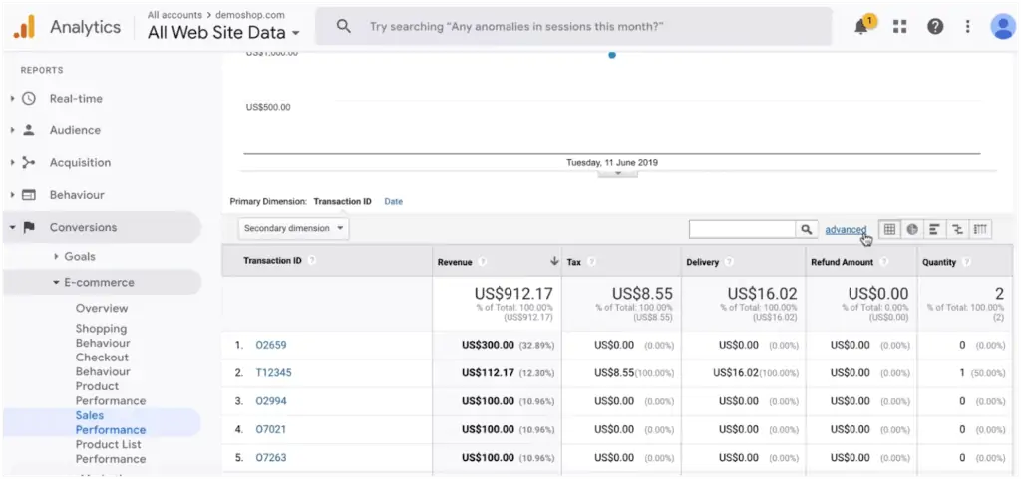The image size is (1021, 479).
Task: Click the Google Analytics logo icon
Action: (24, 27)
